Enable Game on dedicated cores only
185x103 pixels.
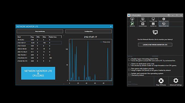pyautogui.click(x=129, y=65)
